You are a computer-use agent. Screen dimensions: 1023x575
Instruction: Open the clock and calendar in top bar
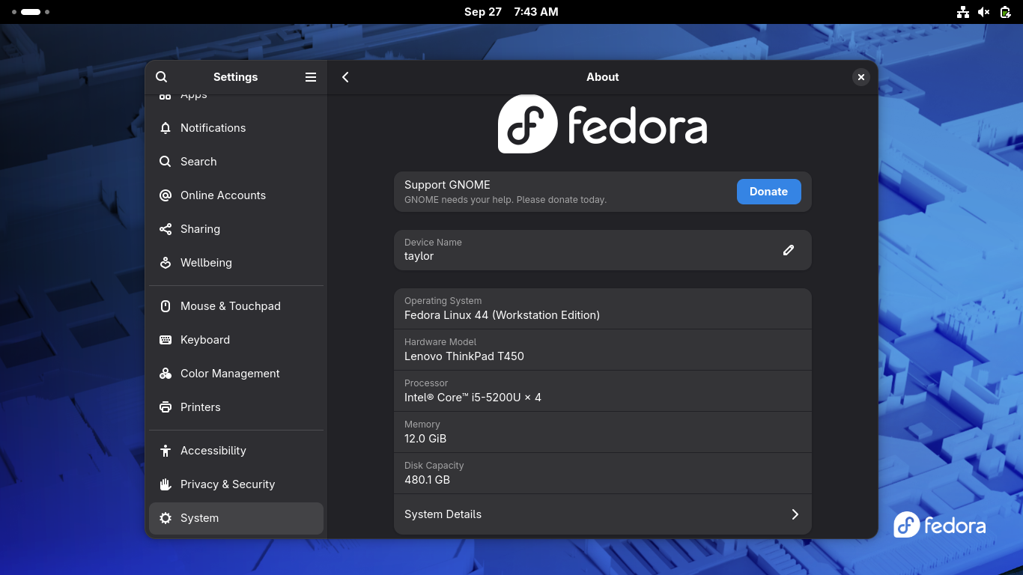511,12
